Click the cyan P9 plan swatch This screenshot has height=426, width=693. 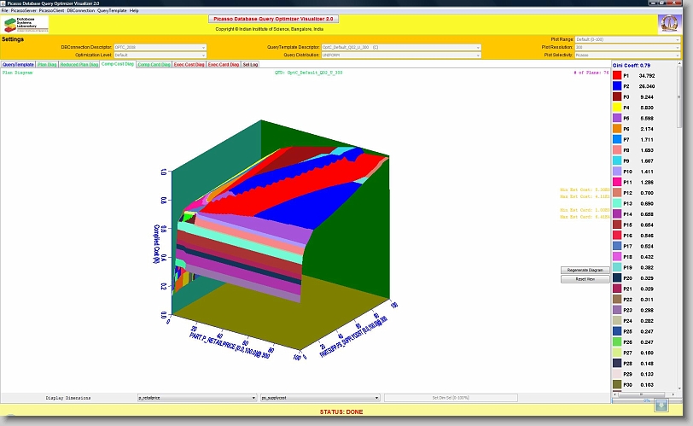[617, 160]
